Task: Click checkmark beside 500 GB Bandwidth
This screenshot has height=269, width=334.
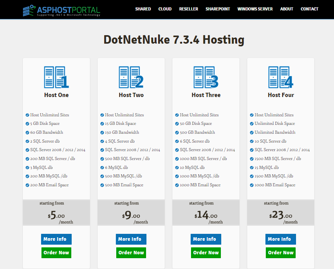Action: point(177,133)
